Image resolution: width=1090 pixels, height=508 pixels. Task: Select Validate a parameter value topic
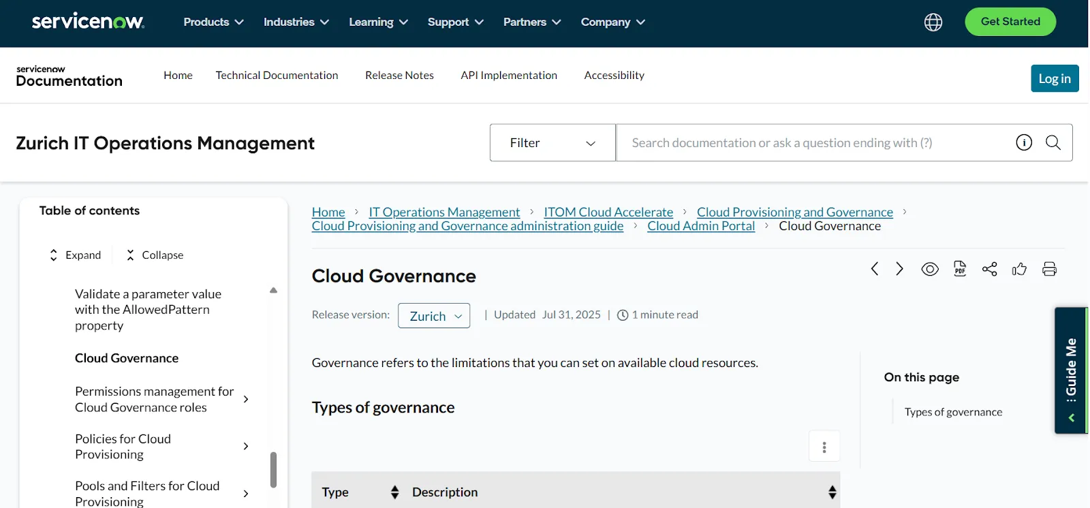(x=148, y=310)
